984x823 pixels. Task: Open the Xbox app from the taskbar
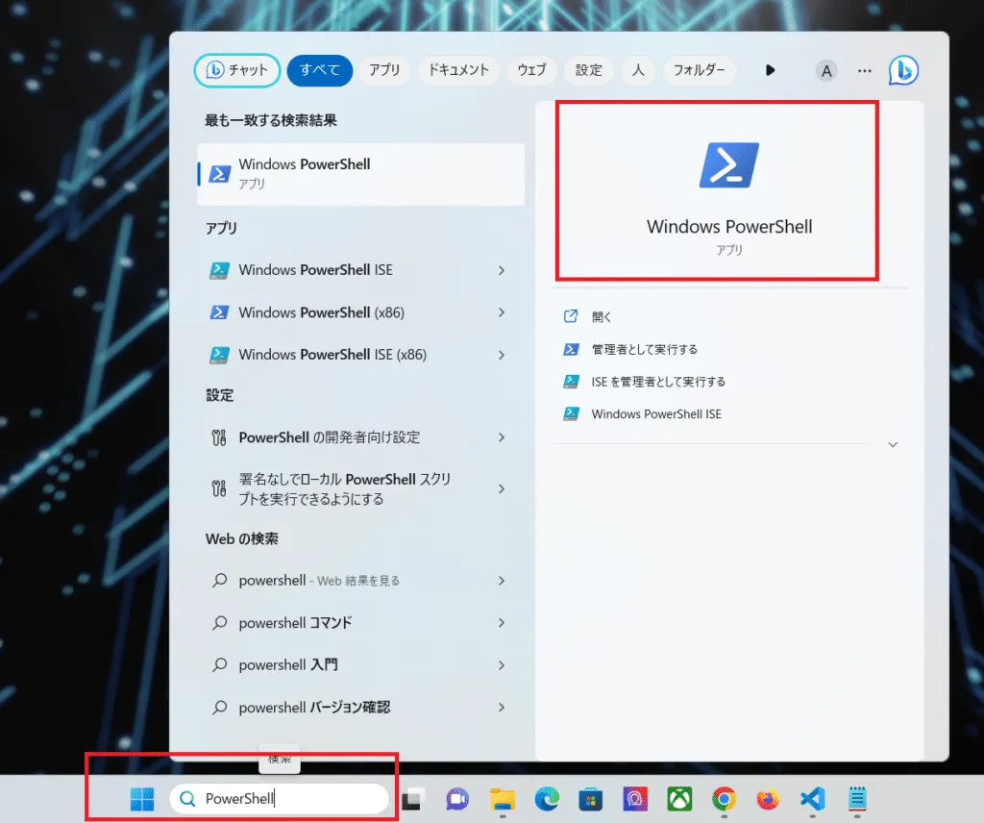pos(679,799)
